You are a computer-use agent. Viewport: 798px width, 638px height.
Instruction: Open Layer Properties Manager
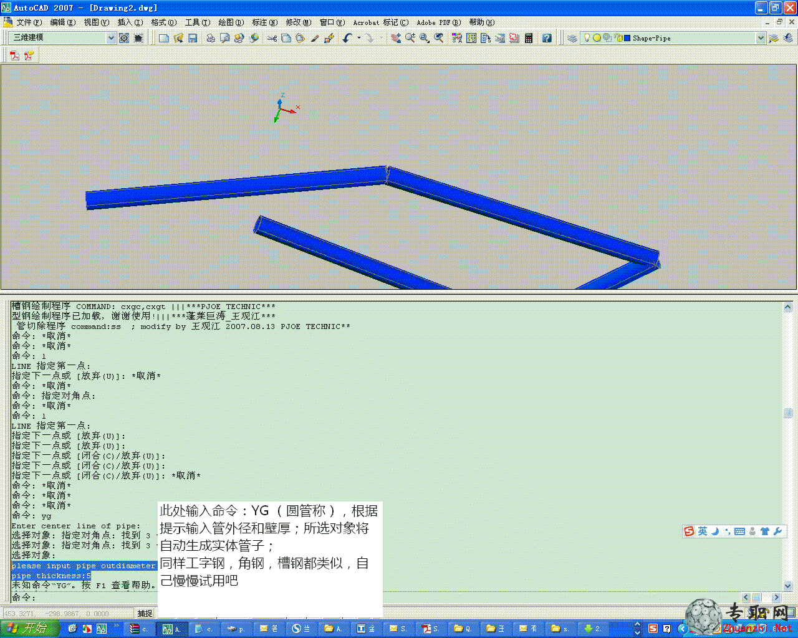coord(572,38)
